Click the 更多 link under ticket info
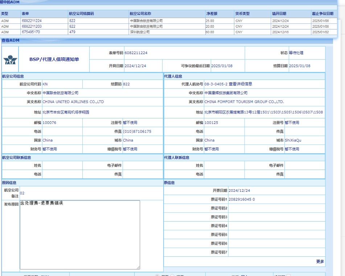Image resolution: width=345 pixels, height=276 pixels. pos(320,261)
